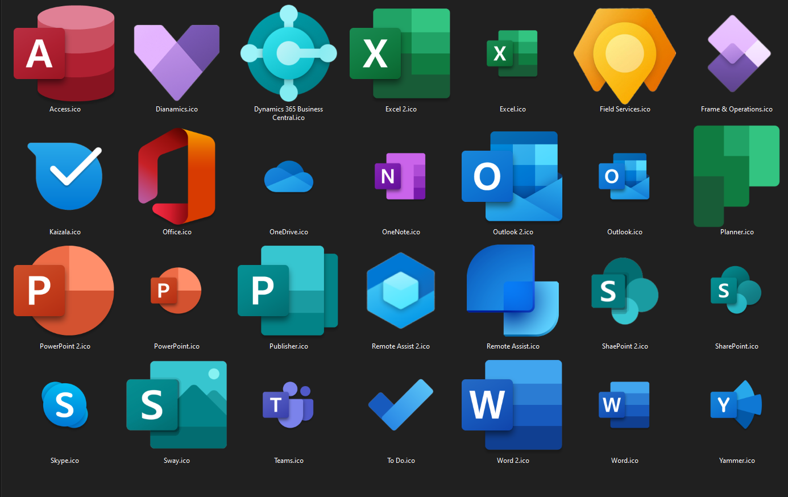
Task: Click the SharePoint.ico file name label
Action: [x=737, y=346]
